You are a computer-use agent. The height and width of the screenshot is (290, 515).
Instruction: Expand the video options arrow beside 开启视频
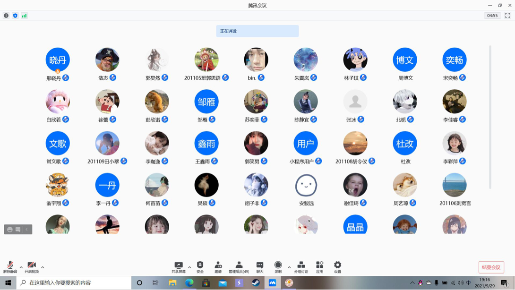click(x=43, y=267)
